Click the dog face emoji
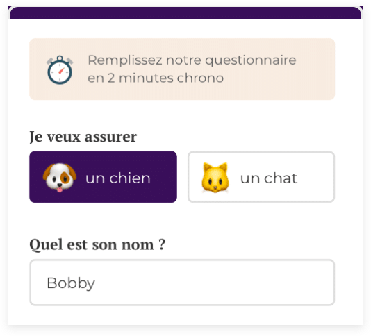 pyautogui.click(x=60, y=178)
